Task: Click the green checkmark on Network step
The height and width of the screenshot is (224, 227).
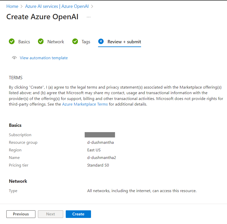Action: pyautogui.click(x=41, y=41)
